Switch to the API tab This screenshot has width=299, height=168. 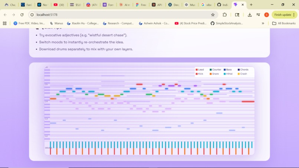click(x=157, y=5)
